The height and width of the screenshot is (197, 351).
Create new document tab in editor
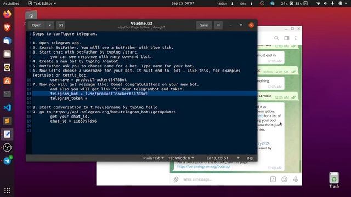tap(61, 25)
